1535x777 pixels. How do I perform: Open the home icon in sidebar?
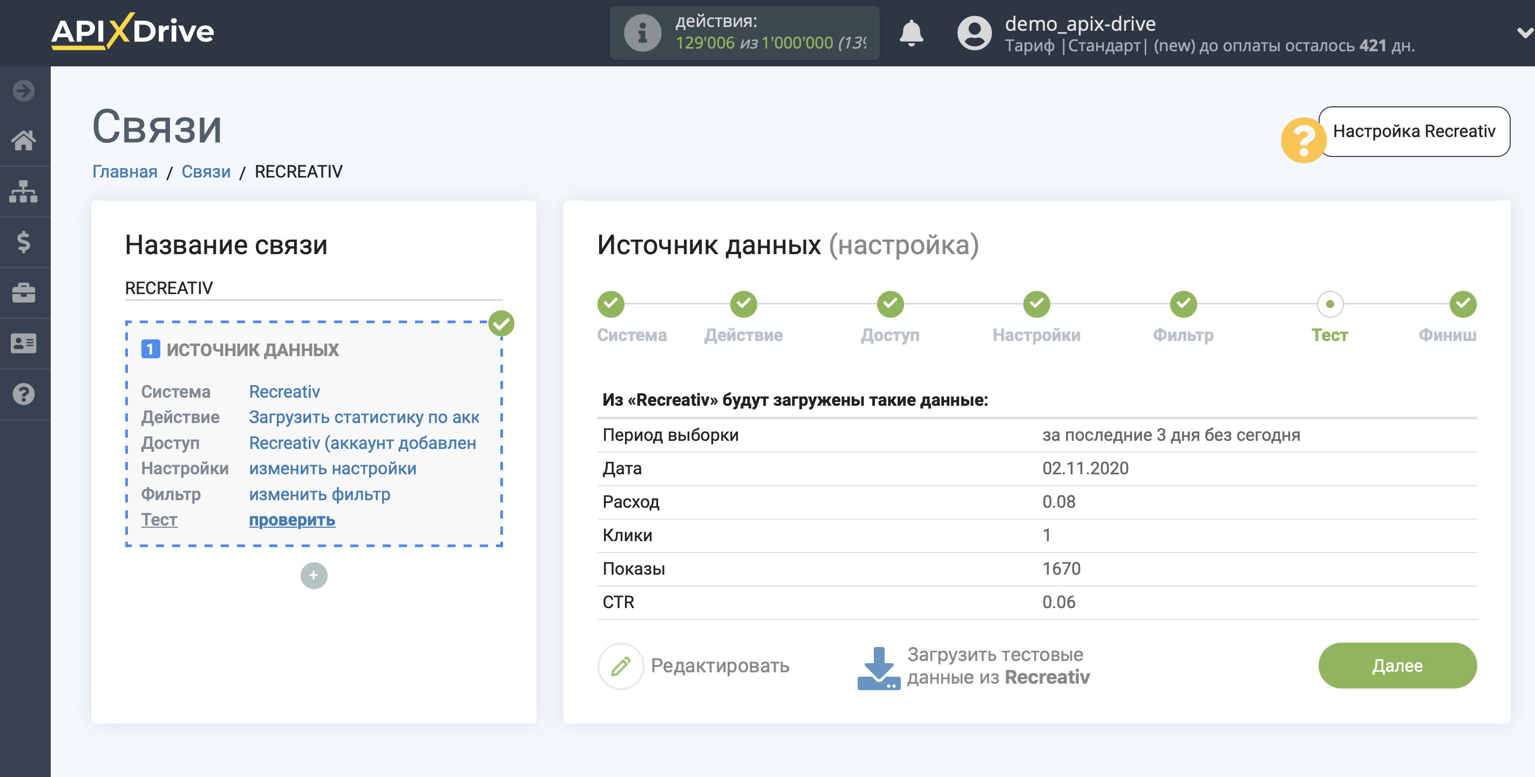pyautogui.click(x=24, y=141)
